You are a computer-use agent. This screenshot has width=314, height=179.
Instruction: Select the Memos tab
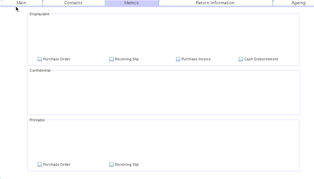(132, 3)
